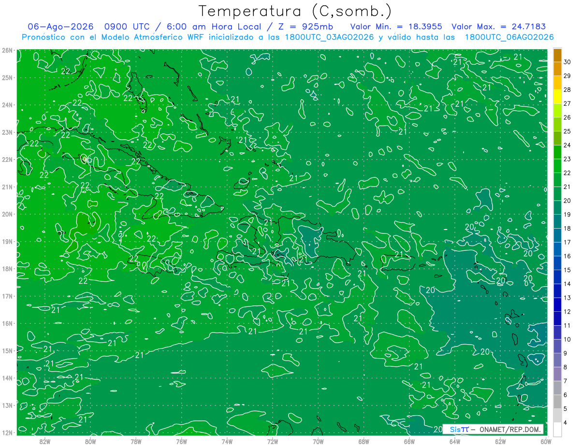The height and width of the screenshot is (448, 580).
Task: Click the '22N' latitude axis label
Action: coord(7,159)
